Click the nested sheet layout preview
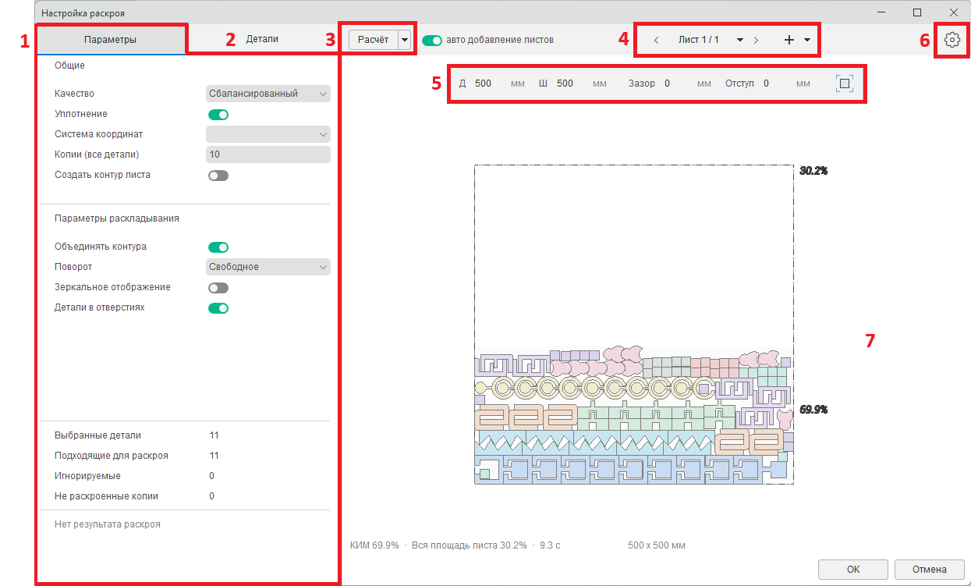 pos(634,325)
